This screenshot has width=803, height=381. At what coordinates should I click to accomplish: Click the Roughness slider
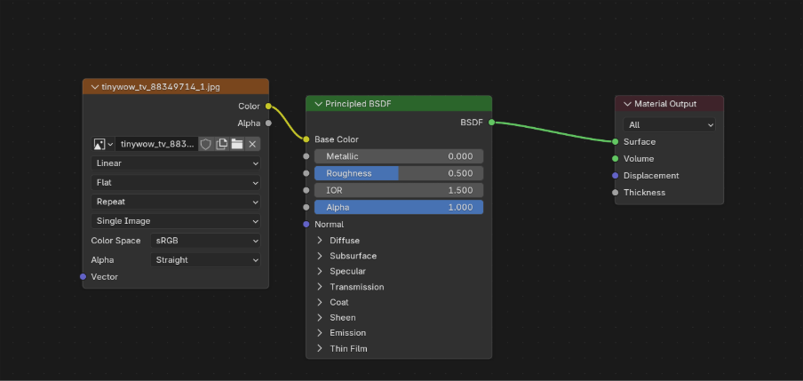coord(398,173)
